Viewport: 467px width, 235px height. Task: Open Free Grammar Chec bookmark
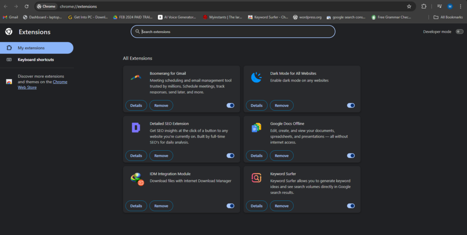391,17
